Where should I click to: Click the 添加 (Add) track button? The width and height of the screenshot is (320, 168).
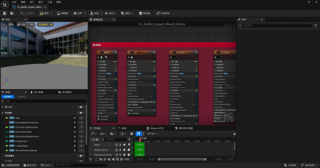click(x=95, y=140)
